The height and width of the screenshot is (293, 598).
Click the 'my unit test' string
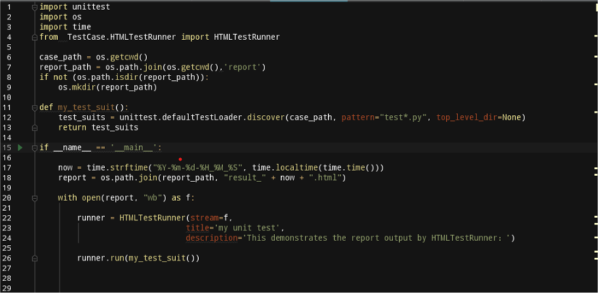[247, 228]
